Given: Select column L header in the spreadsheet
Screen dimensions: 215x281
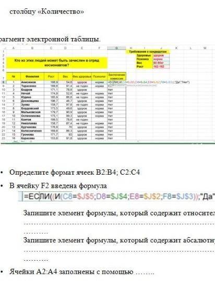Looking at the screenshot, I should (190, 48).
